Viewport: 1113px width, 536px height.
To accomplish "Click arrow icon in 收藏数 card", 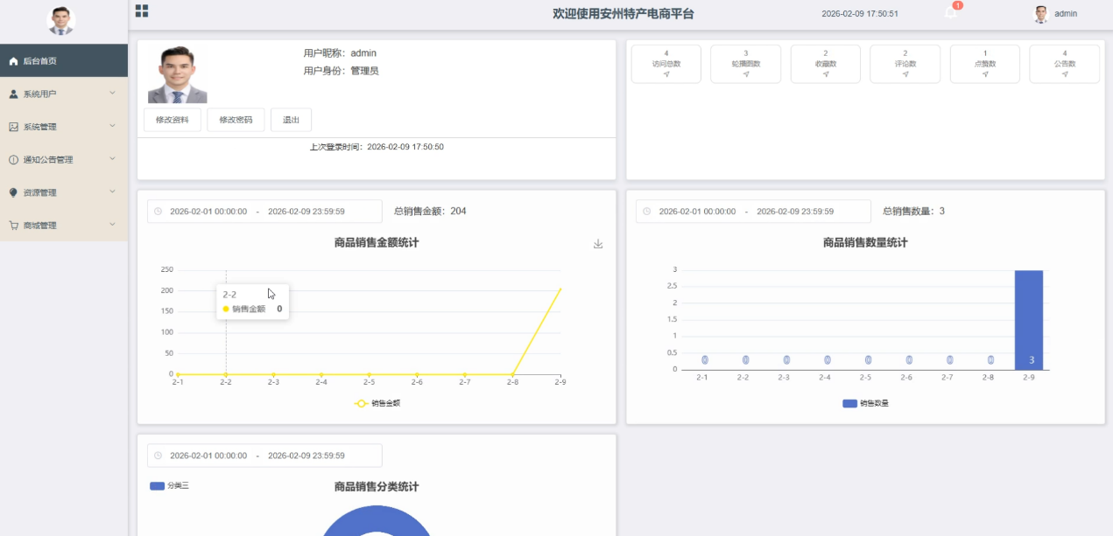I will pyautogui.click(x=826, y=74).
